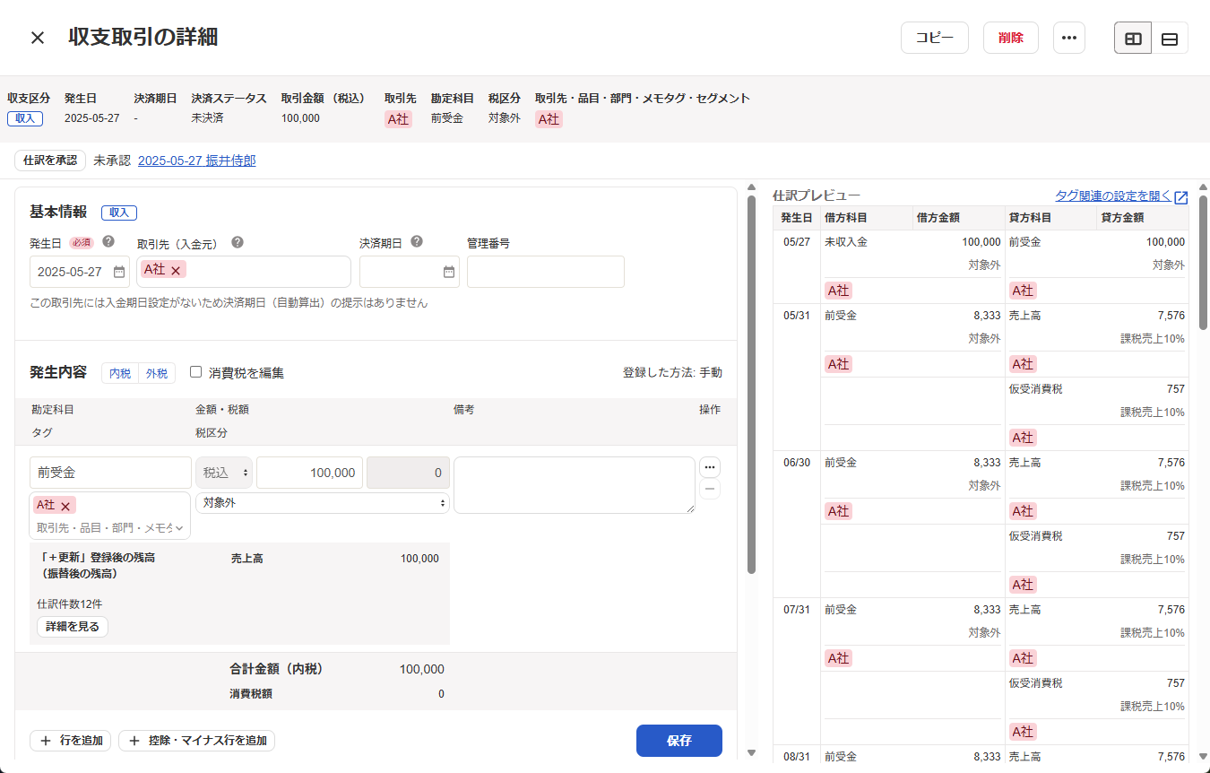Click the minus icon to delete the line row
1210x773 pixels.
(710, 489)
